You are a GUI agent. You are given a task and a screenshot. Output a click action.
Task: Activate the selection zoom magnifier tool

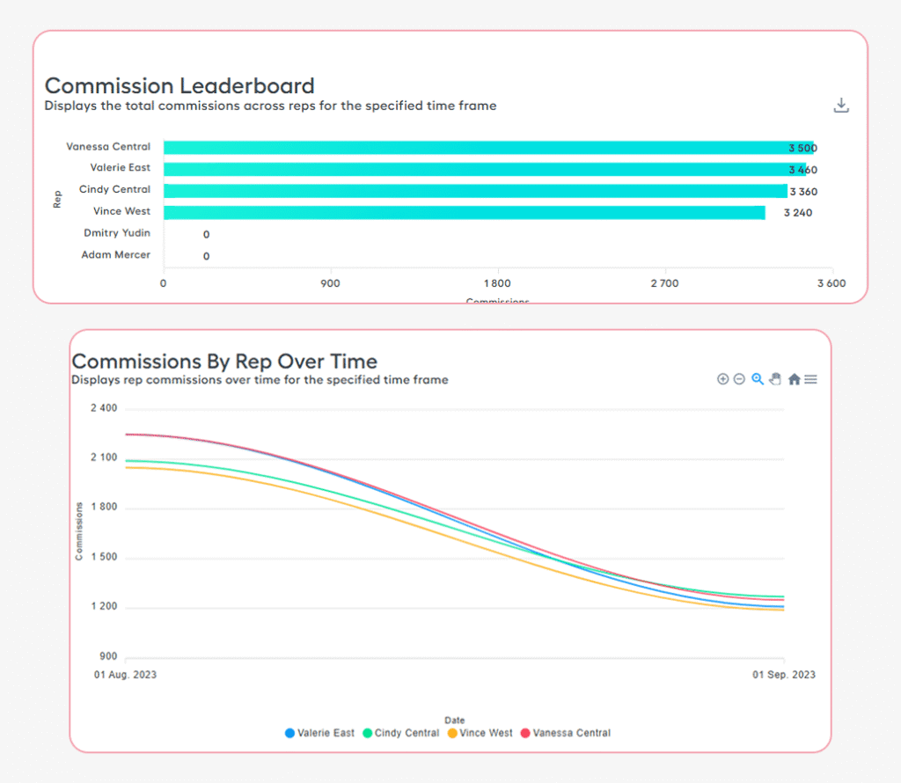[x=758, y=379]
